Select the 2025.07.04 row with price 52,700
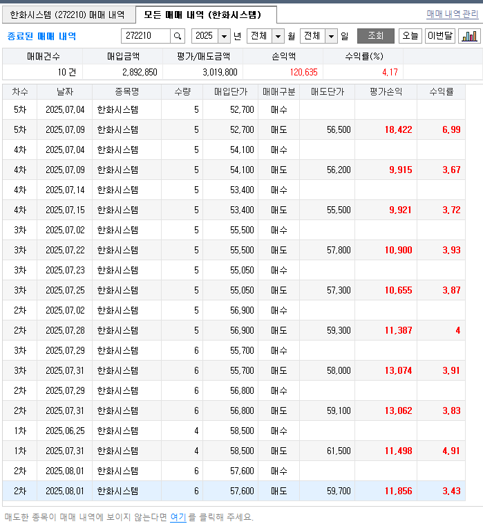 [x=234, y=109]
